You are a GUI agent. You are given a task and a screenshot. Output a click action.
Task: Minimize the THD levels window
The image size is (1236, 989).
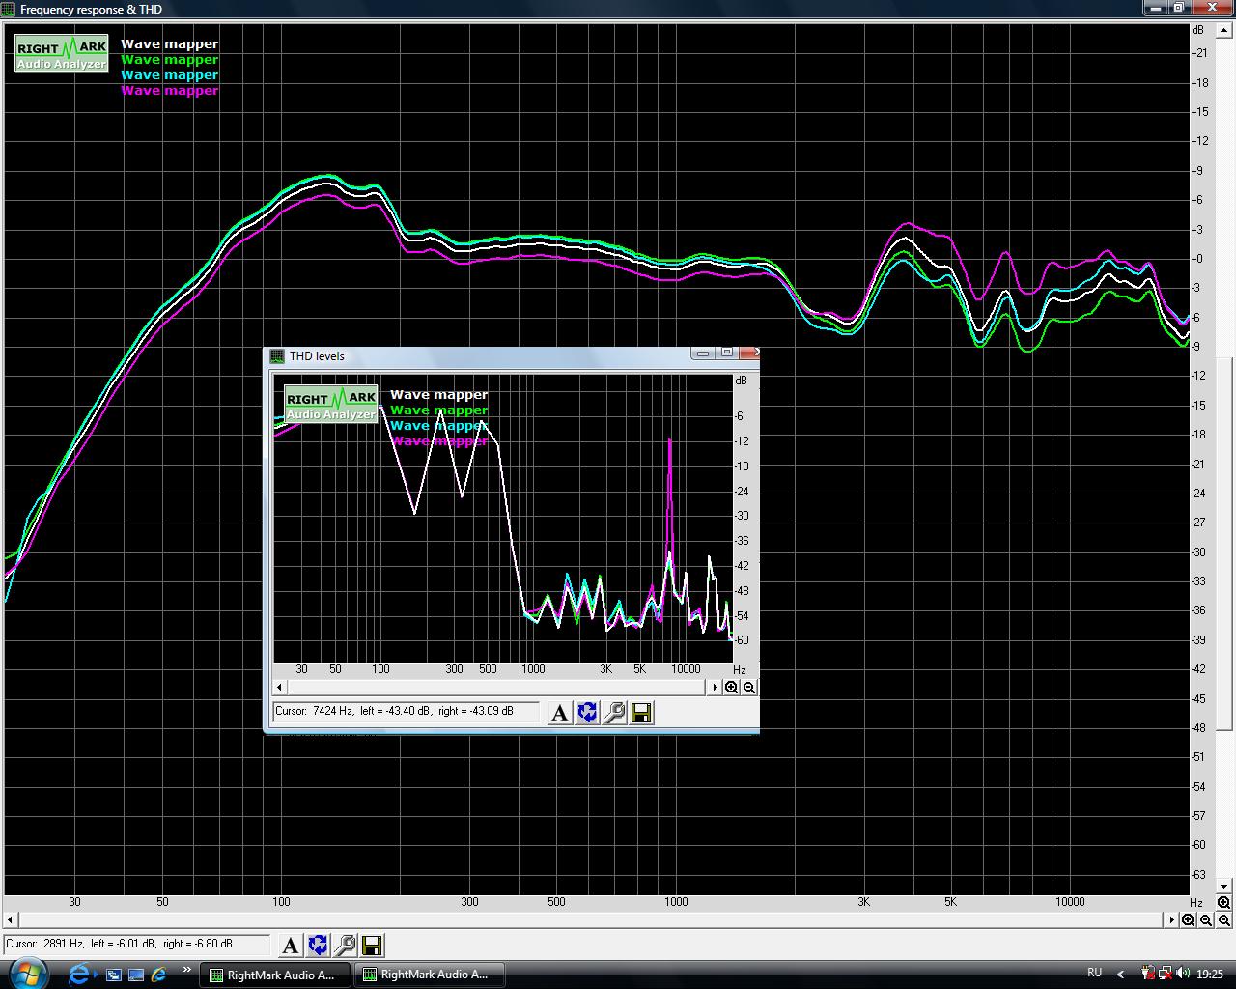tap(703, 353)
